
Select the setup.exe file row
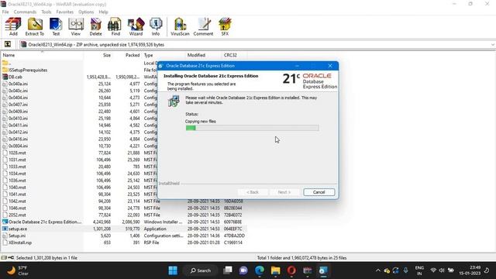(x=123, y=229)
